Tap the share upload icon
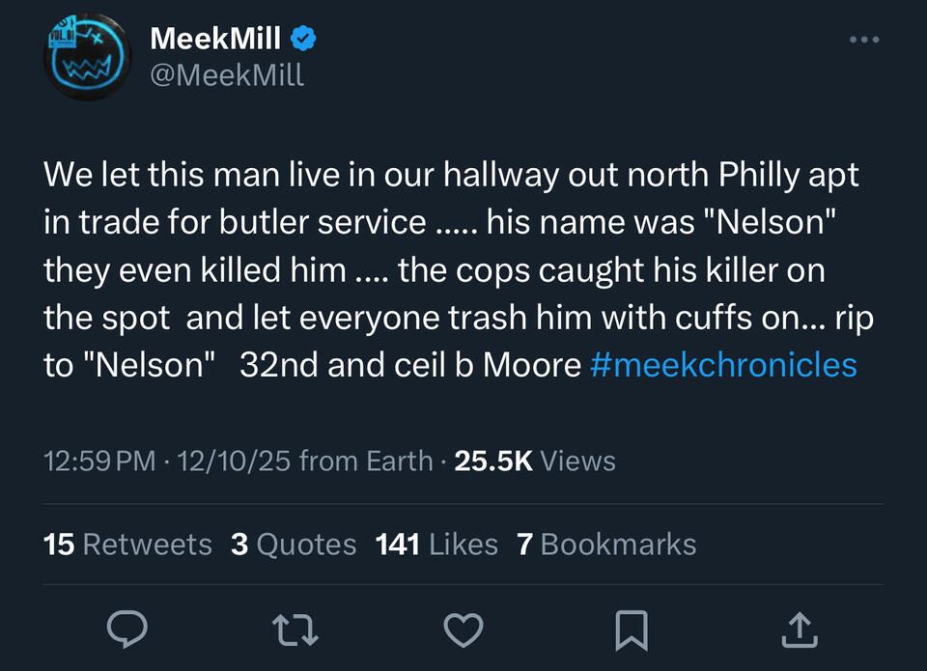The image size is (927, 671). coord(800,630)
